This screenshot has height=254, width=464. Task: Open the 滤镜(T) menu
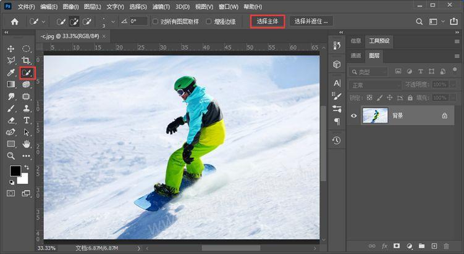coord(161,7)
